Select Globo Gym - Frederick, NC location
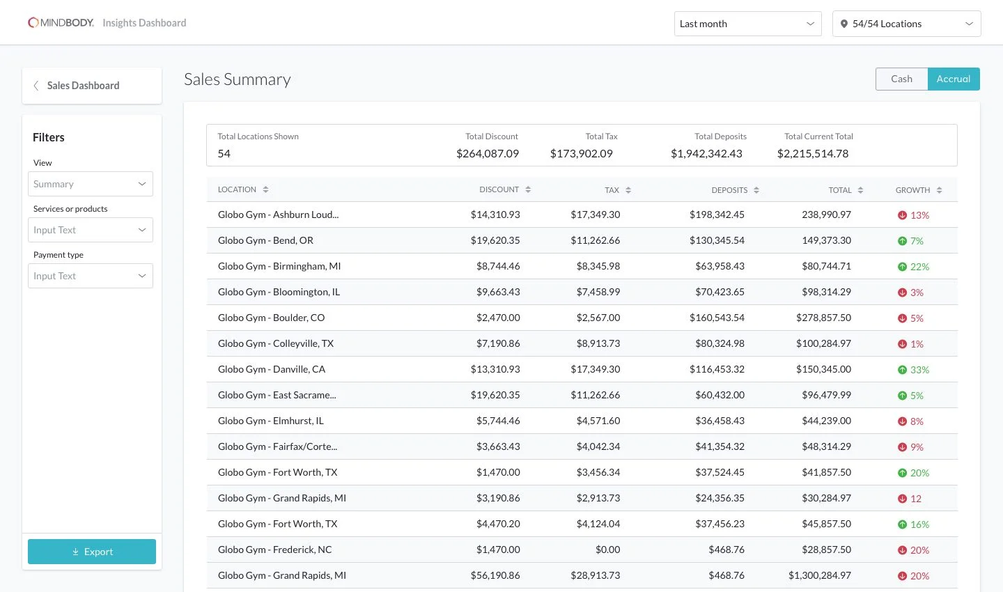This screenshot has width=1003, height=592. click(x=274, y=550)
